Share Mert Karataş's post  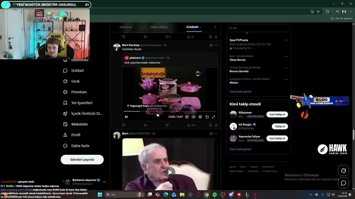pos(216,125)
